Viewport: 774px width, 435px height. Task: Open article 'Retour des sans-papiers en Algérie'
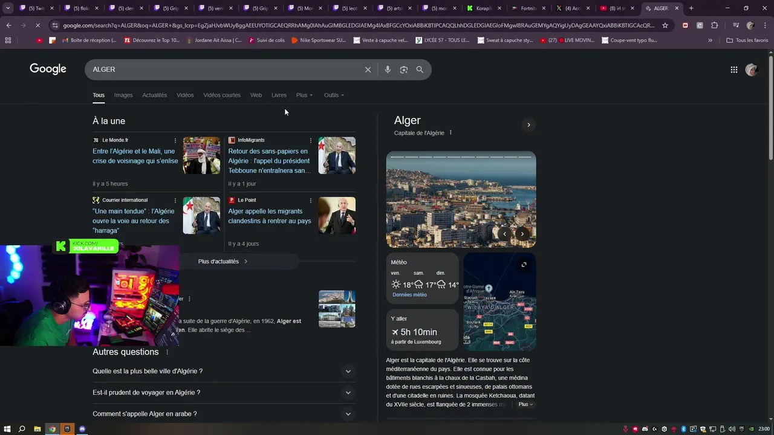[269, 161]
